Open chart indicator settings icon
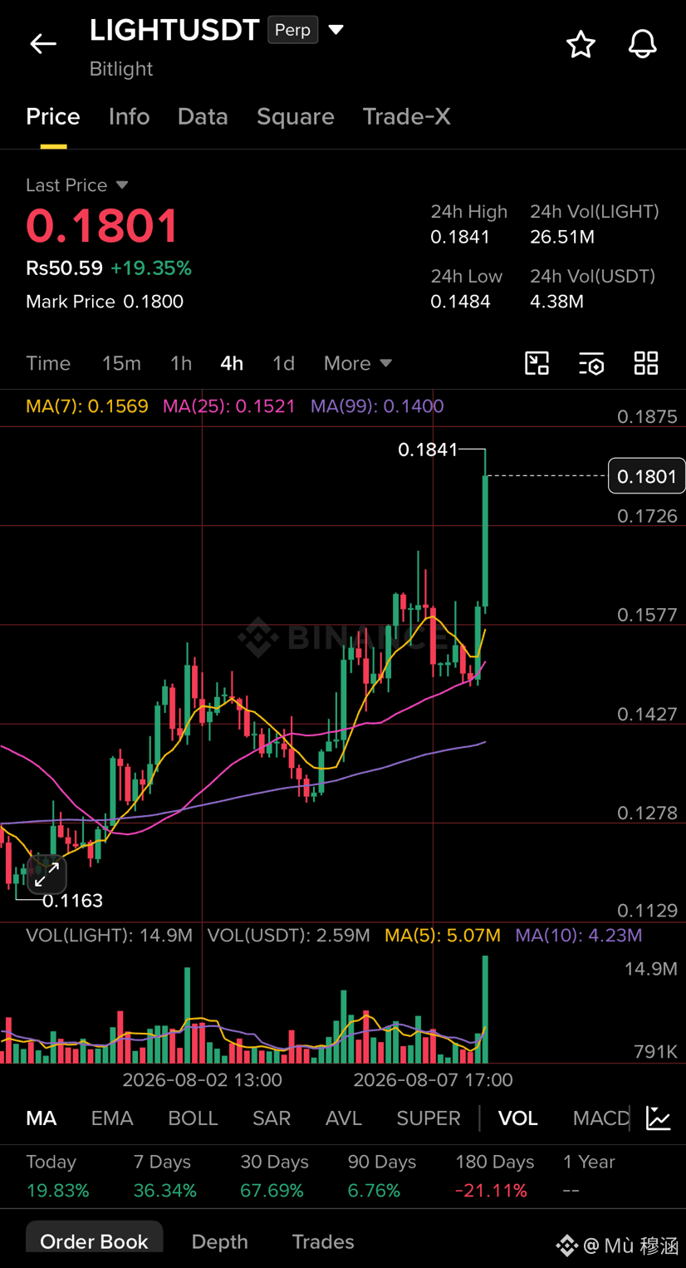Screen dimensions: 686x1268 [591, 363]
